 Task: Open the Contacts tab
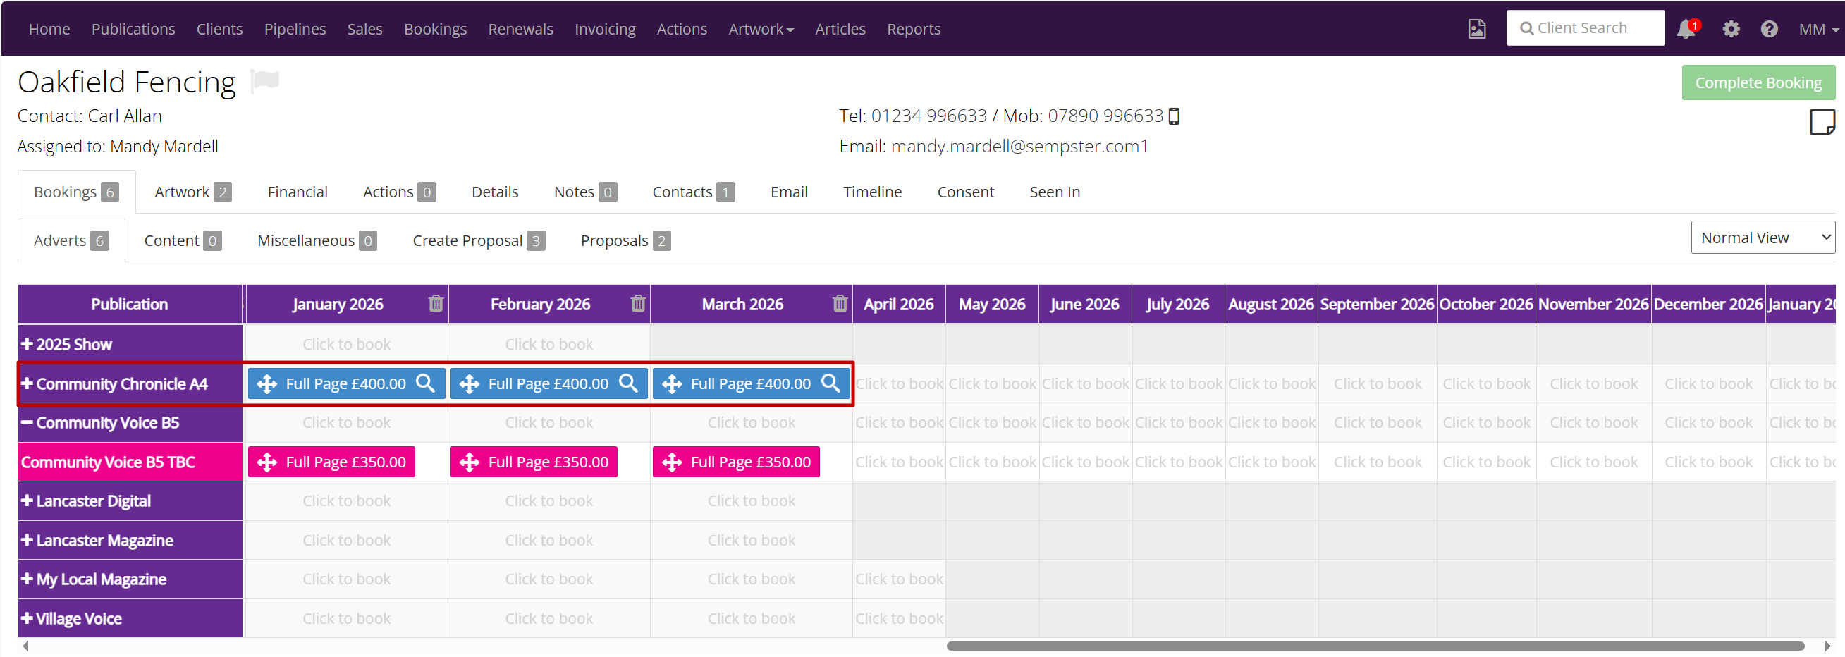[693, 192]
